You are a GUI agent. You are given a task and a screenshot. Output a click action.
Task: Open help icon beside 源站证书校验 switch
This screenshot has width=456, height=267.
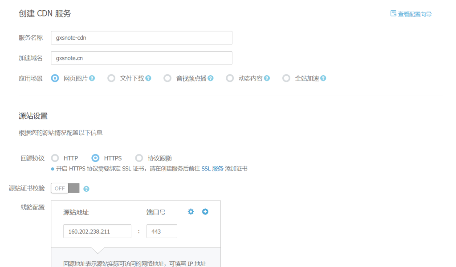[86, 189]
